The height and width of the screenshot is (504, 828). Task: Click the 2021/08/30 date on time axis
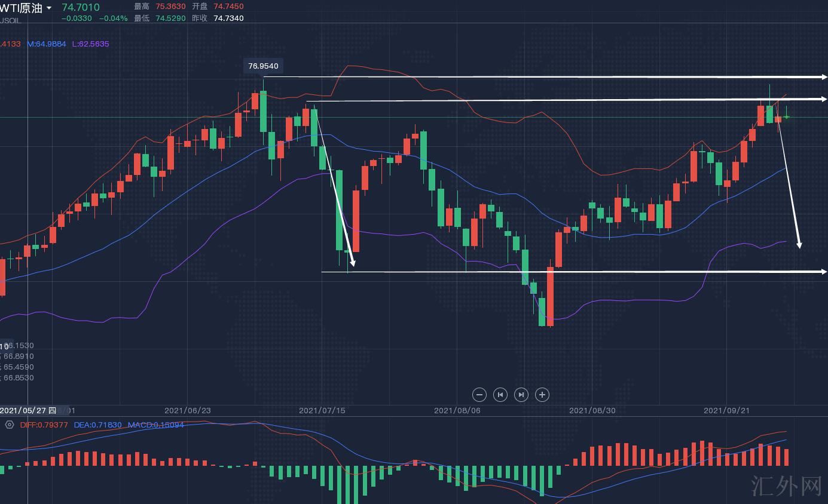coord(592,411)
